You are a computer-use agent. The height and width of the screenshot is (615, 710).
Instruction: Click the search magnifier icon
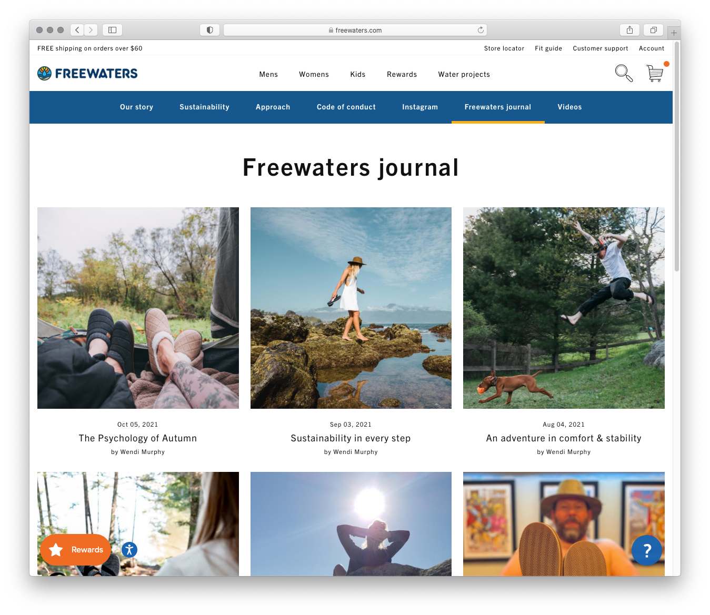pos(624,73)
